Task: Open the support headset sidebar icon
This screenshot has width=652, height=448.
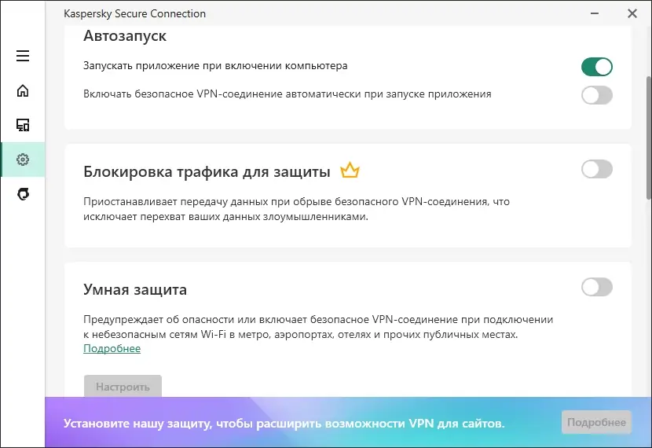Action: pyautogui.click(x=23, y=194)
